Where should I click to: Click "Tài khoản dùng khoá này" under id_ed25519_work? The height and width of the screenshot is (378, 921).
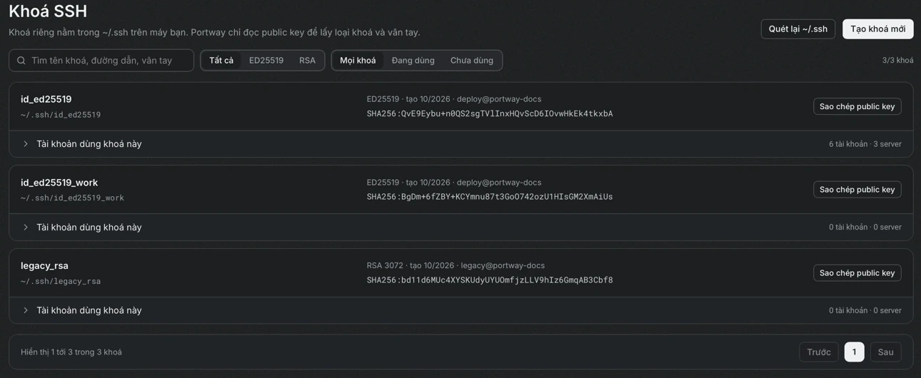tap(89, 228)
